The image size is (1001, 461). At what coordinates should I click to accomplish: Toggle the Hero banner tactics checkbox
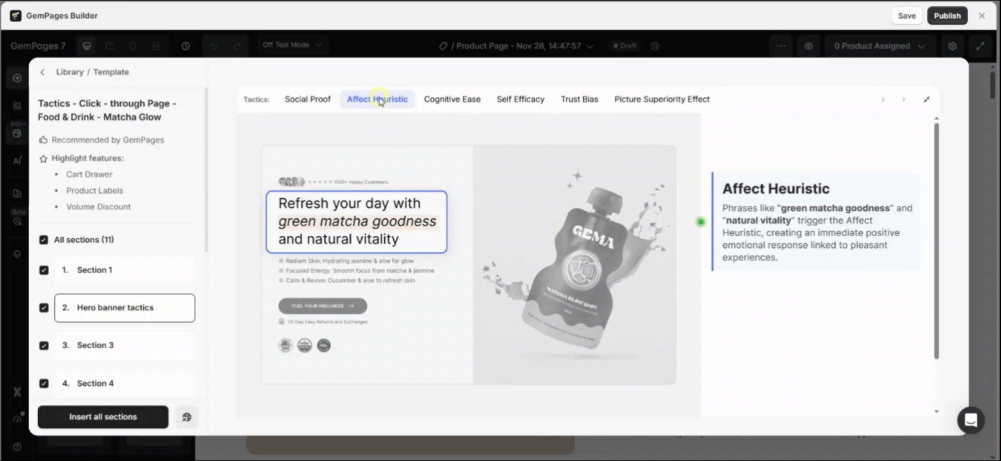point(44,308)
